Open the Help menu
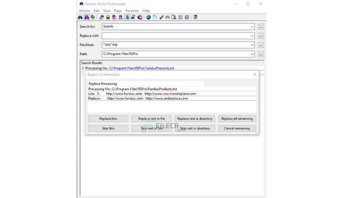 (x=146, y=11)
